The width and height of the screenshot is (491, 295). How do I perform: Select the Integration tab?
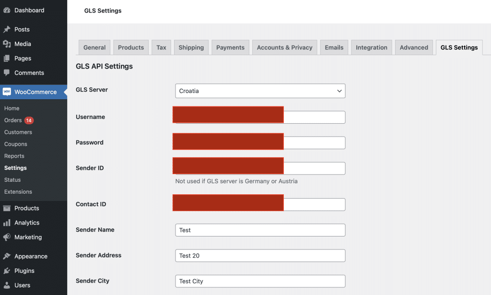coord(372,47)
